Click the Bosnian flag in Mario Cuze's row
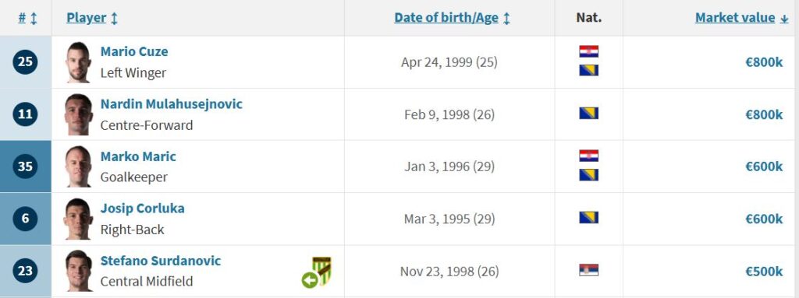Viewport: 799px width, 298px height. pyautogui.click(x=588, y=70)
